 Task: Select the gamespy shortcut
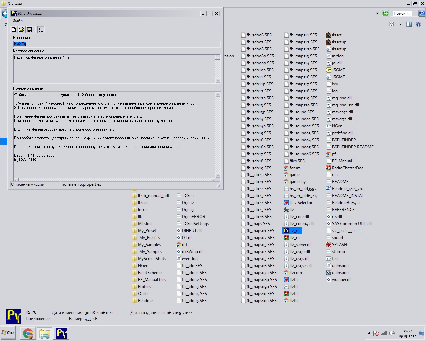(x=295, y=182)
